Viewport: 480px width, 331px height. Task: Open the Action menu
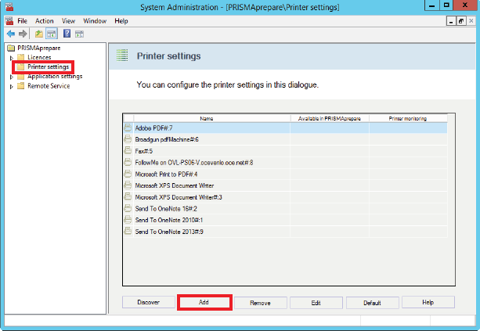coord(45,21)
